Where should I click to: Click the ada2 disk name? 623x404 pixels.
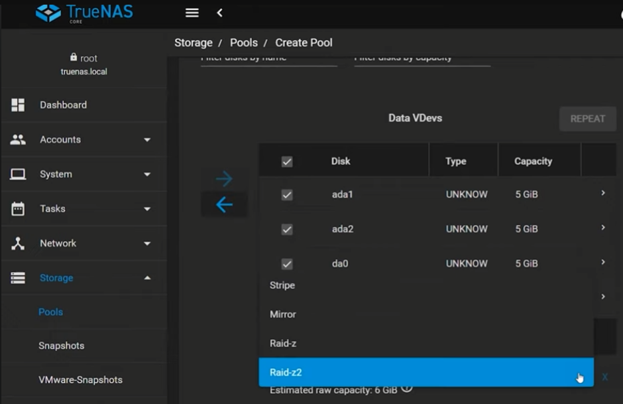click(x=343, y=230)
